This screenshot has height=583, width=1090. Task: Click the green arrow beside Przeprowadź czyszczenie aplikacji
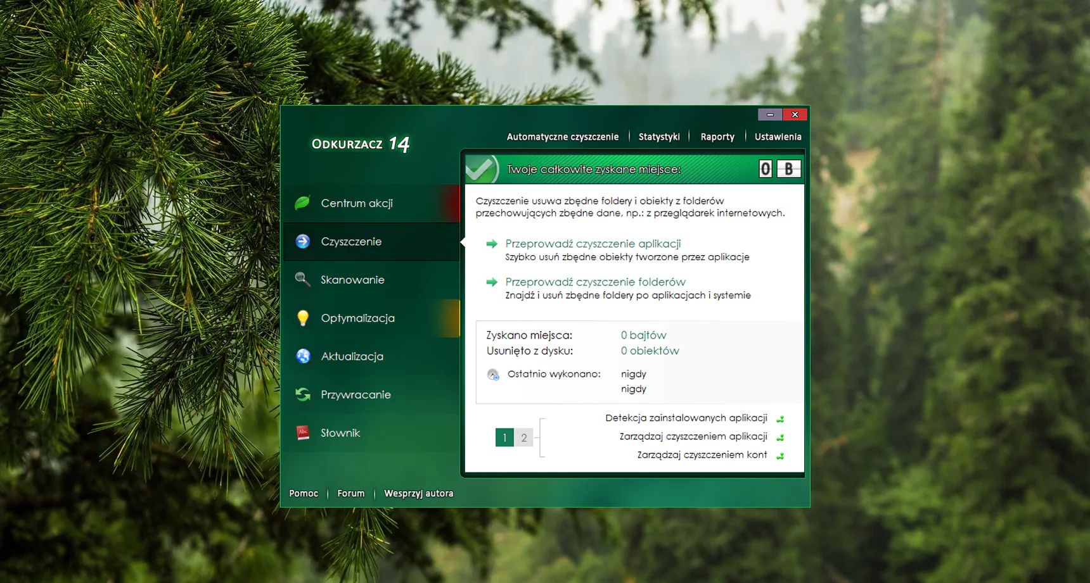click(492, 244)
